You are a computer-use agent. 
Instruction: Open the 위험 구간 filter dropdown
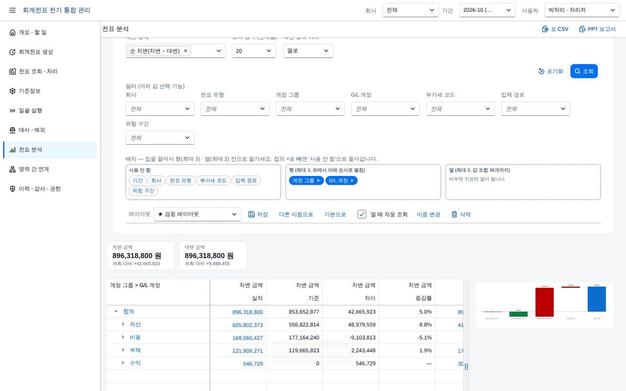tap(160, 138)
